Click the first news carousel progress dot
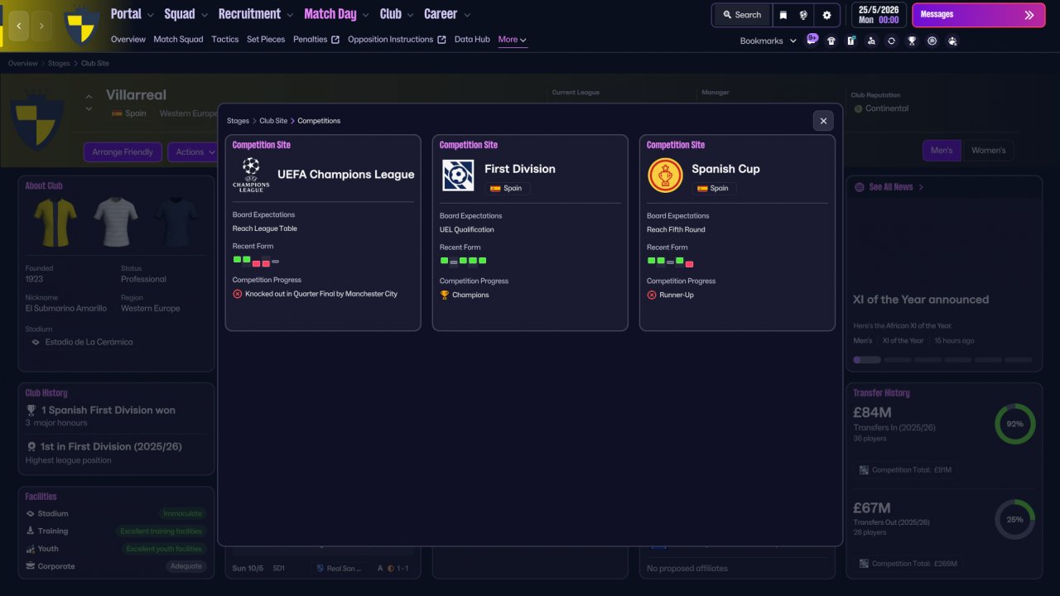The height and width of the screenshot is (596, 1060). [867, 360]
